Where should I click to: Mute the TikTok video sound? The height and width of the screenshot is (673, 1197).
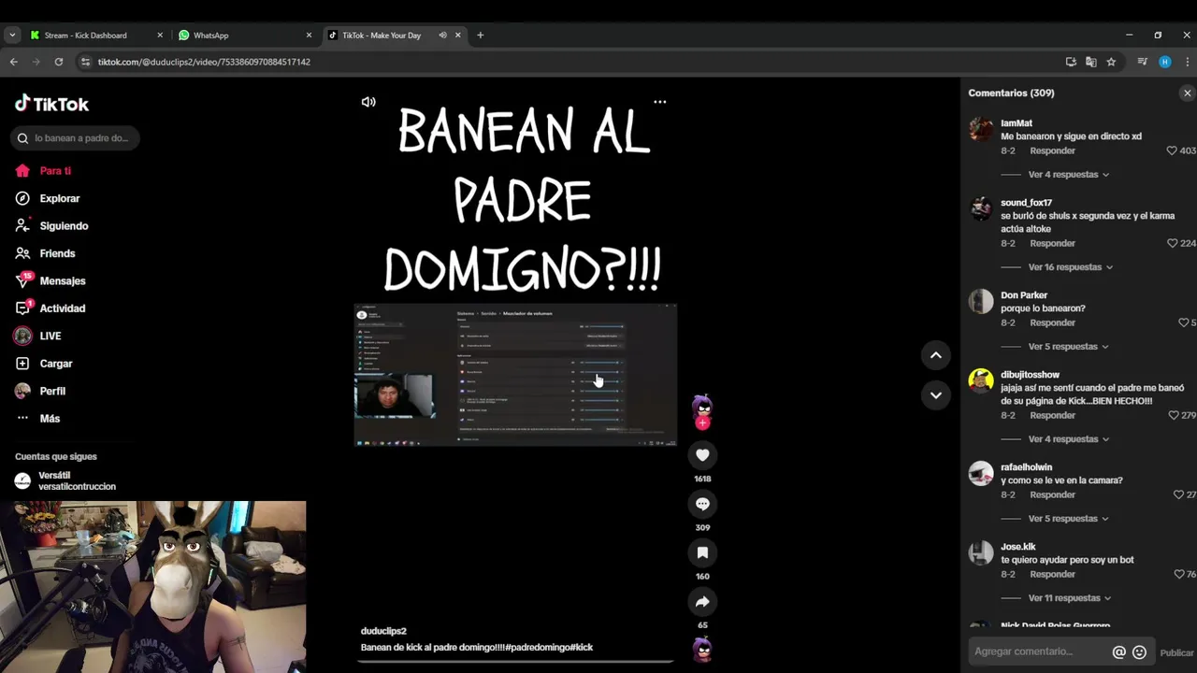pyautogui.click(x=368, y=102)
